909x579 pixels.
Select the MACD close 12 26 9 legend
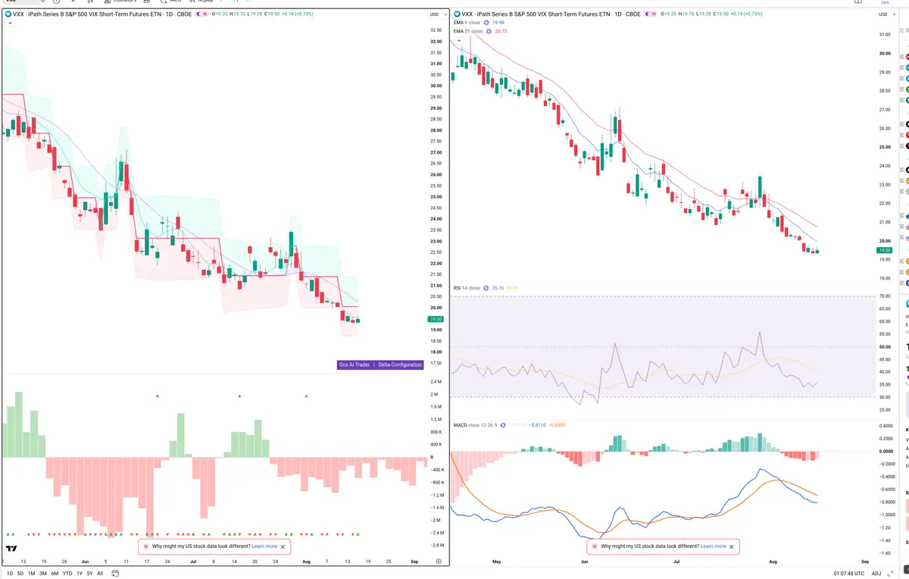(476, 424)
